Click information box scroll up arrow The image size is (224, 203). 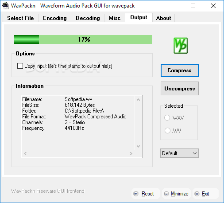pyautogui.click(x=138, y=100)
